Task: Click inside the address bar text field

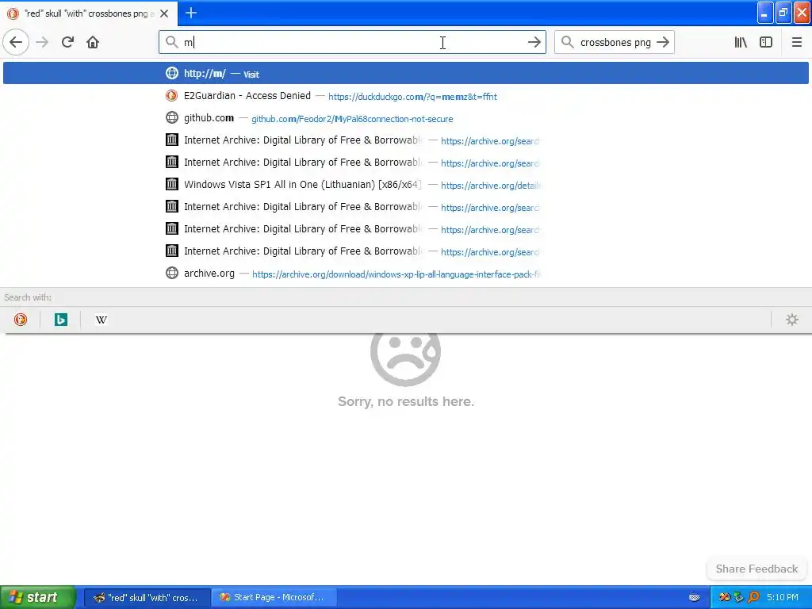Action: coord(352,42)
